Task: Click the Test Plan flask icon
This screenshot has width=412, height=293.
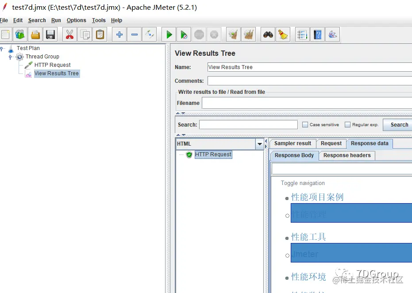Action: (11, 48)
